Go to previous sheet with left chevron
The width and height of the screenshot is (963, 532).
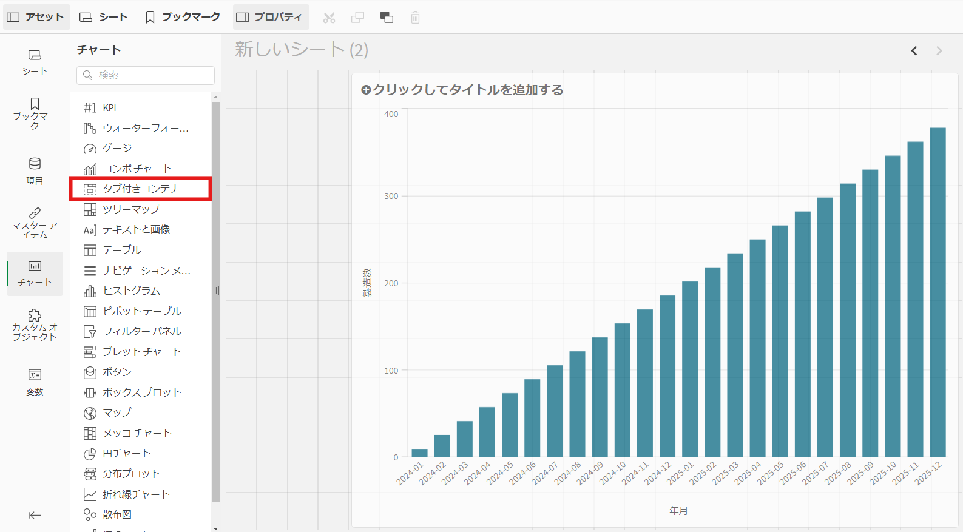click(914, 51)
